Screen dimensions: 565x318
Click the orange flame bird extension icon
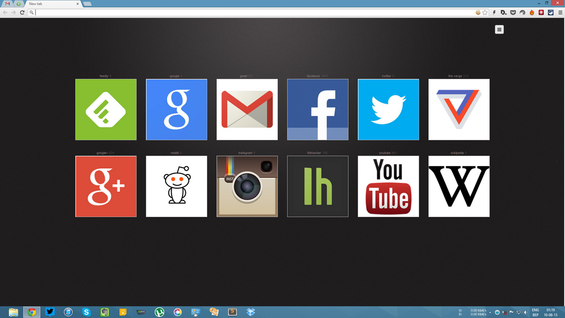coord(532,13)
